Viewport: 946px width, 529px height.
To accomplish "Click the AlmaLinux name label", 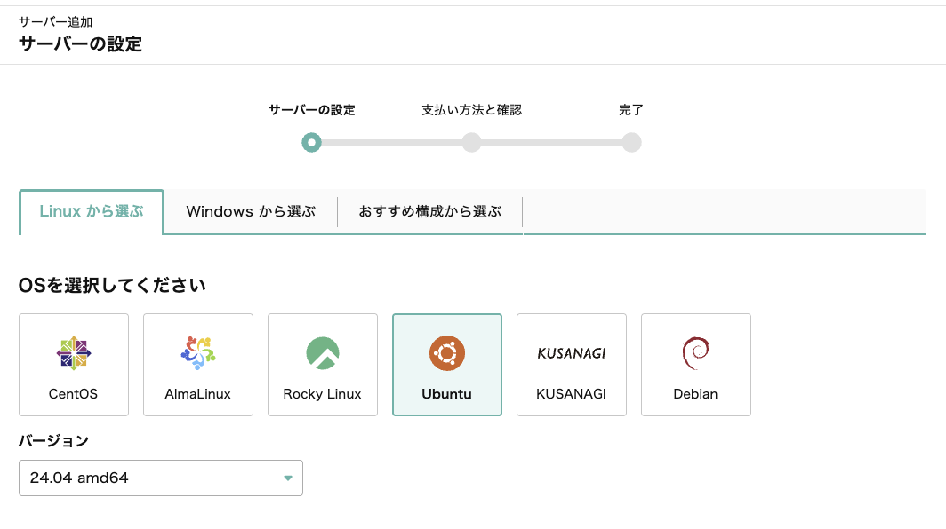I will point(198,394).
